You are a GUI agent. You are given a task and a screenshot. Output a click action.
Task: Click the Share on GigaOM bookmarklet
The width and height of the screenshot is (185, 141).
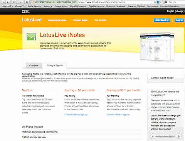(136, 6)
